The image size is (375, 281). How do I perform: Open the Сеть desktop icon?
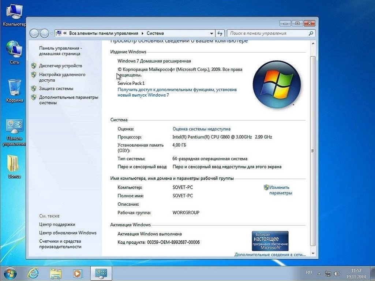click(14, 53)
